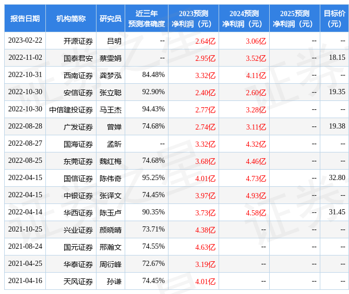
Task: Click target price 31.45
Action: 337,212
